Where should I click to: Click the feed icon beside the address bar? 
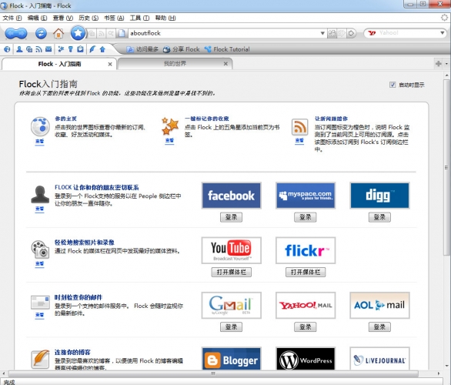pos(102,33)
